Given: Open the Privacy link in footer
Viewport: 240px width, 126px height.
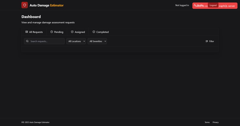Looking at the screenshot, I should click(216, 122).
